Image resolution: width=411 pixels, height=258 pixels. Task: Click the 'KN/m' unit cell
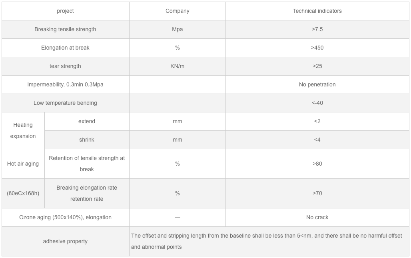(177, 66)
